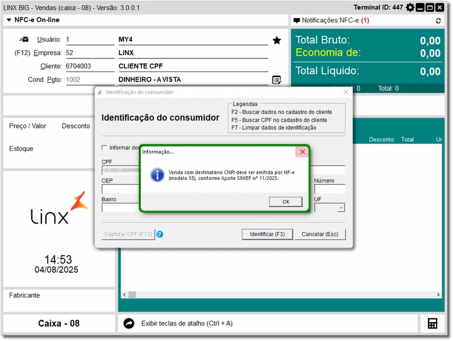
Task: Click legend F2 - Buscar dados no cadastro
Action: coord(281,112)
